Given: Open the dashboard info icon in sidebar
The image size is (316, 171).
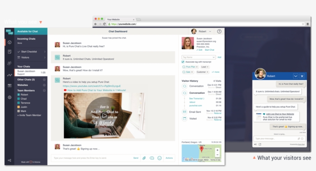Looking at the screenshot, I should pos(10,42).
